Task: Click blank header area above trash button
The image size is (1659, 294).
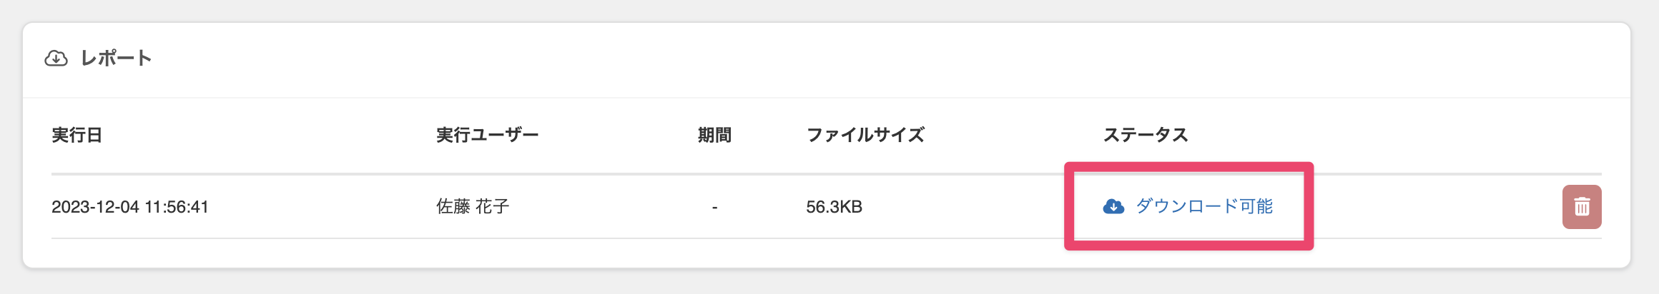Action: tap(1582, 135)
